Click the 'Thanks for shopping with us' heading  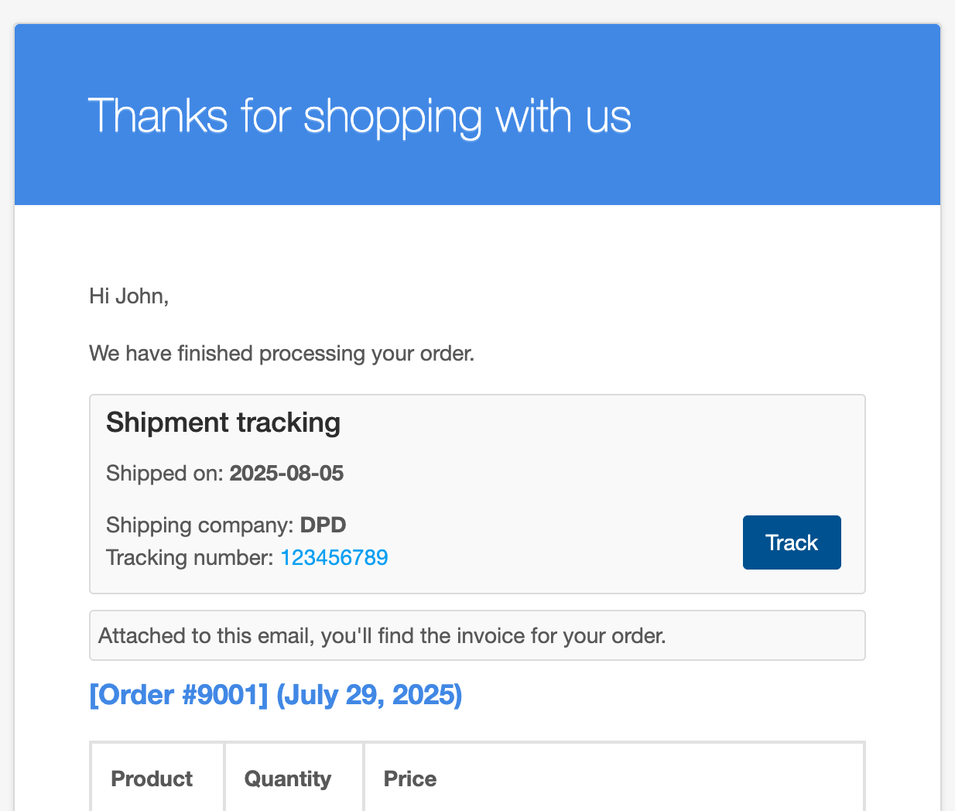pos(360,117)
